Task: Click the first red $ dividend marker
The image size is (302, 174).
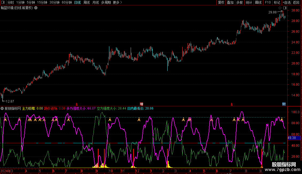Action: click(x=77, y=104)
